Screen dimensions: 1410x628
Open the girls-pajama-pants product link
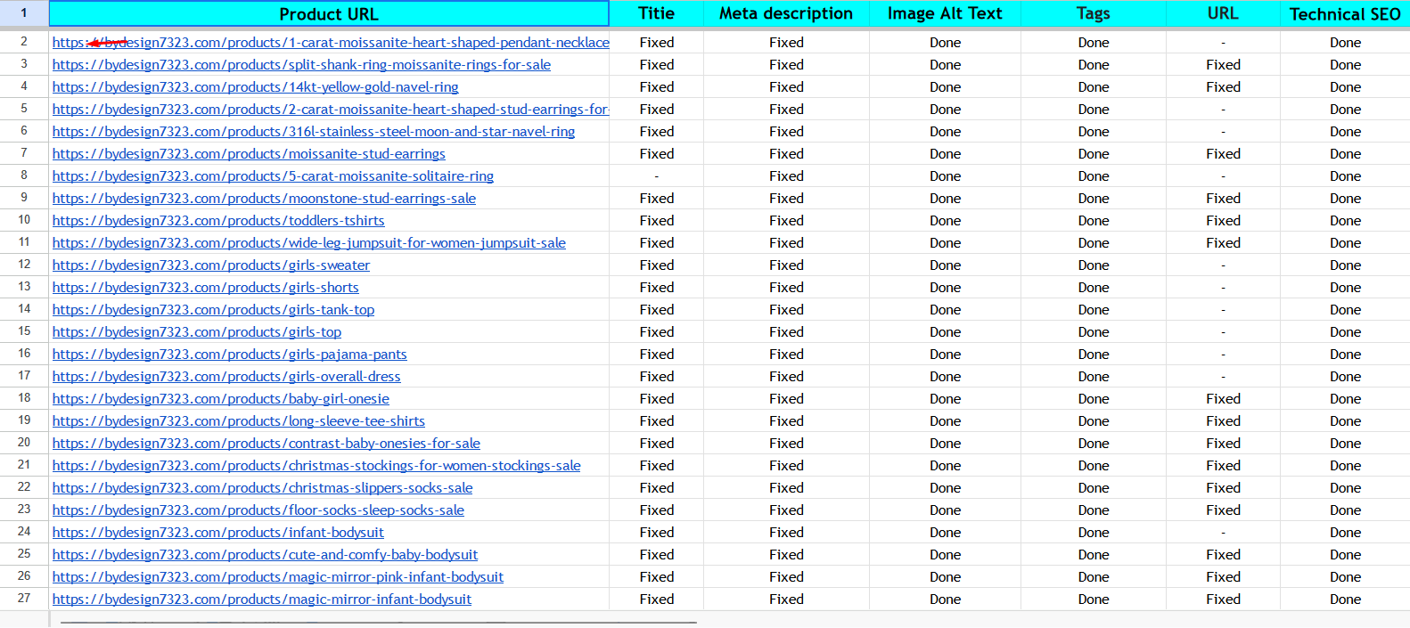tap(230, 355)
